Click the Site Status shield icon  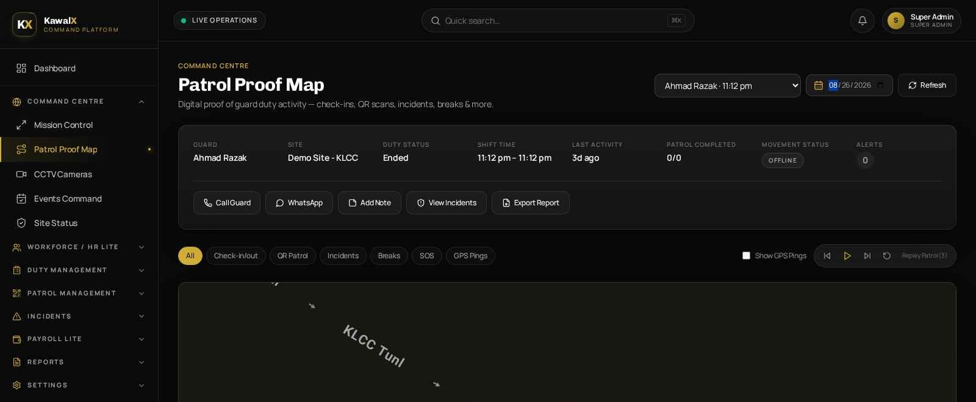point(21,223)
